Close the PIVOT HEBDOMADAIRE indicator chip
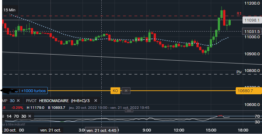 coord(96,101)
